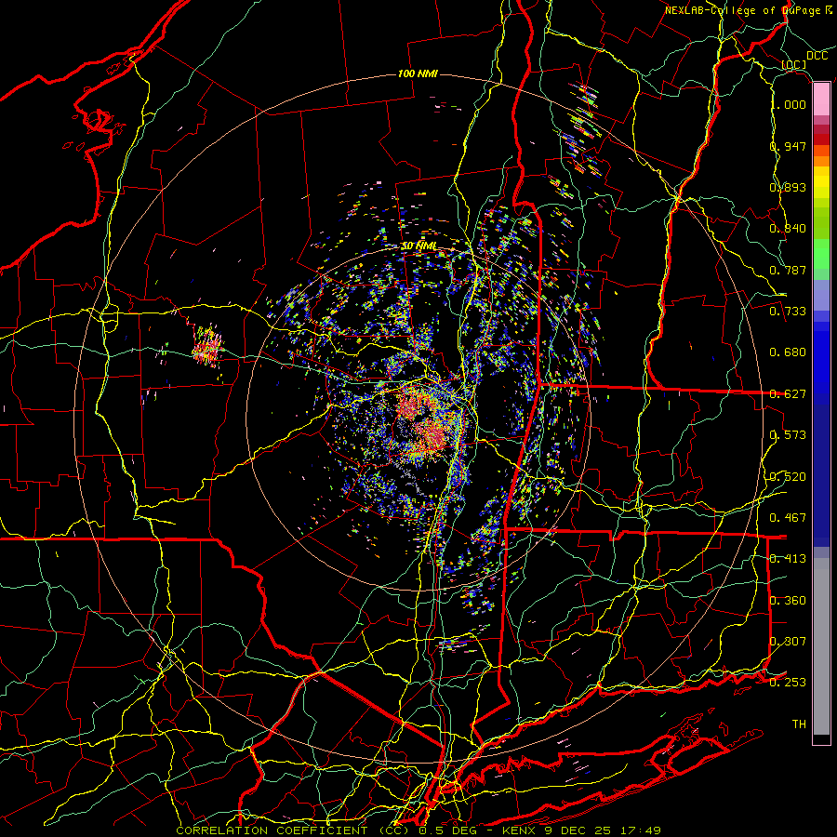837x837 pixels.
Task: Click the TH threshold label
Action: point(799,724)
